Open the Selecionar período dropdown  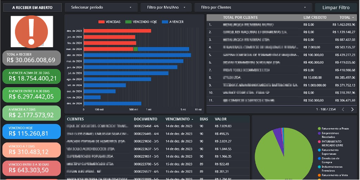(x=101, y=7)
